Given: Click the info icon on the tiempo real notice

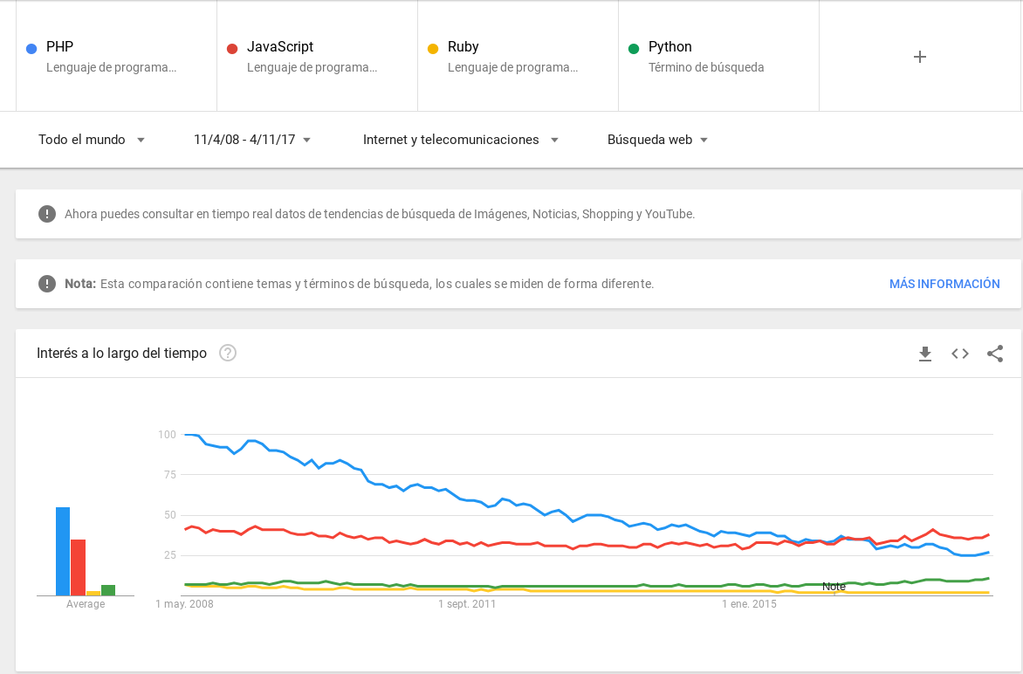Looking at the screenshot, I should (x=47, y=213).
